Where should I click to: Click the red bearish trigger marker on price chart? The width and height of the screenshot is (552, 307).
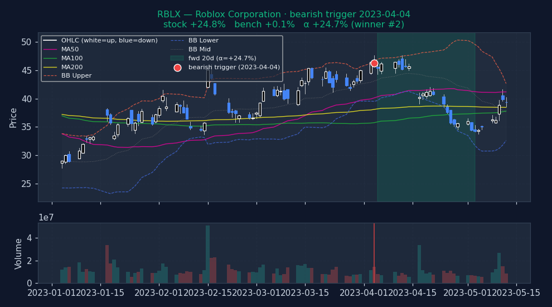(374, 63)
